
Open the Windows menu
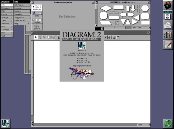[7, 24]
